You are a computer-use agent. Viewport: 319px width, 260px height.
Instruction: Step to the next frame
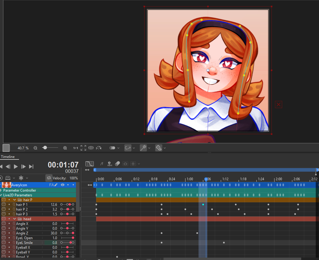pyautogui.click(x=24, y=167)
